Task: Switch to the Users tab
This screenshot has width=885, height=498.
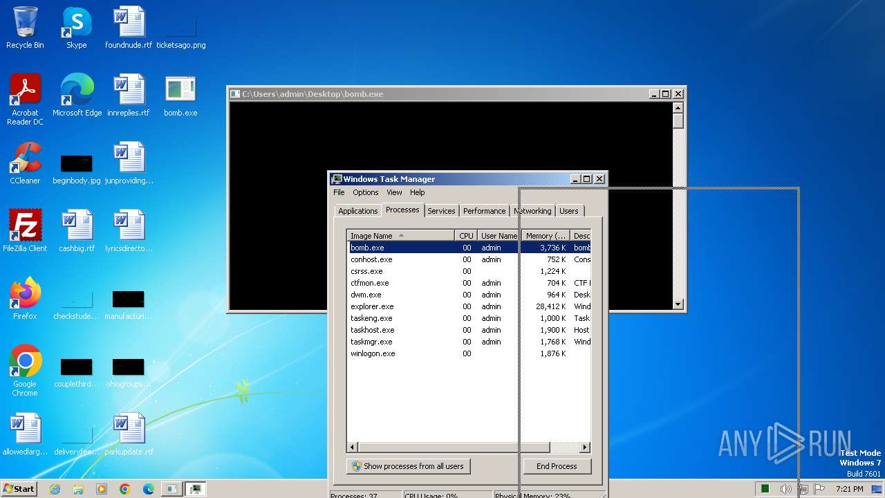Action: [x=569, y=211]
